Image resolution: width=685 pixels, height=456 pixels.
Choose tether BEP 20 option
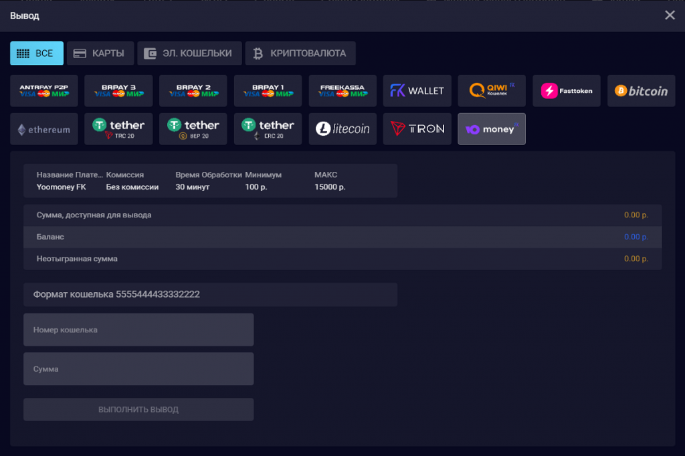[x=193, y=129]
